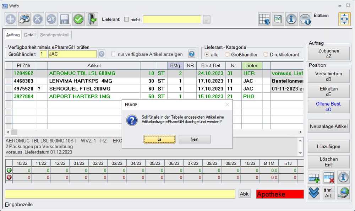Confirm the dialog by clicking Ja
This screenshot has width=355, height=211.
159,139
